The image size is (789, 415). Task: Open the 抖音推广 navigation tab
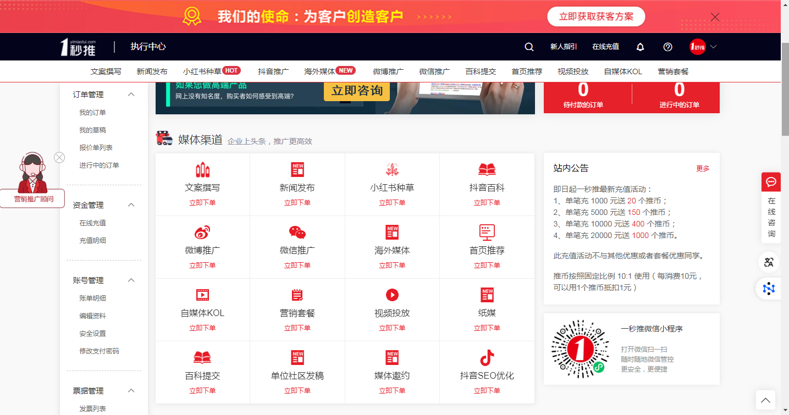[273, 71]
